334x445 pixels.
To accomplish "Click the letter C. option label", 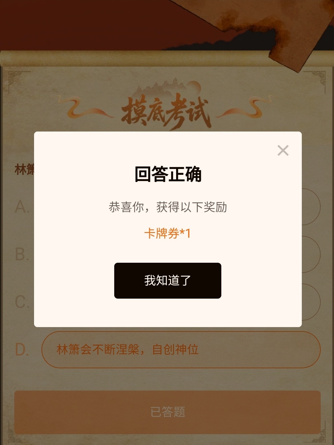I will [22, 302].
